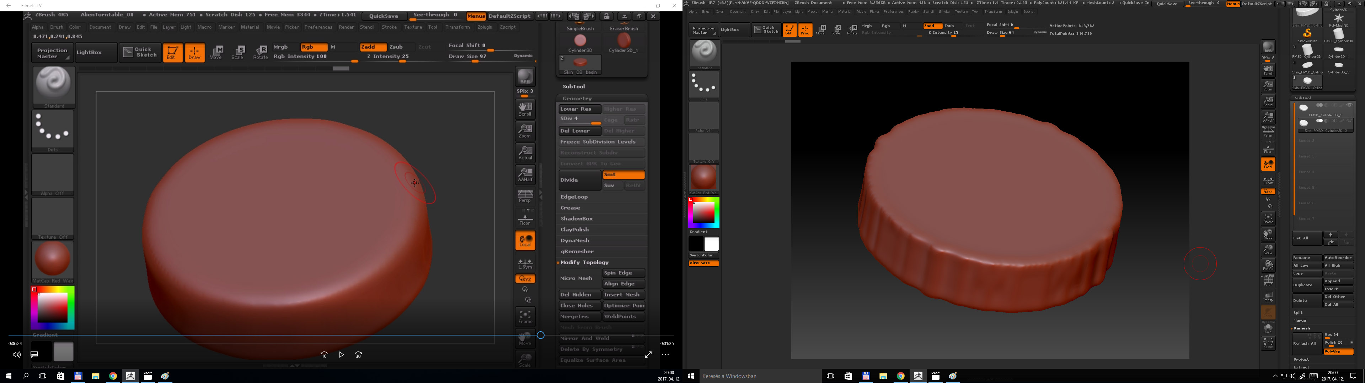Open Dots stroke selector in video window
Viewport: 1365px width, 383px height.
[x=53, y=131]
